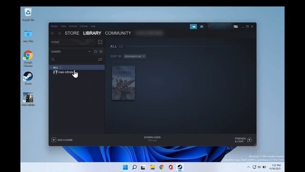Open Recycle Bin on the desktop
The width and height of the screenshot is (305, 172).
[x=28, y=15]
